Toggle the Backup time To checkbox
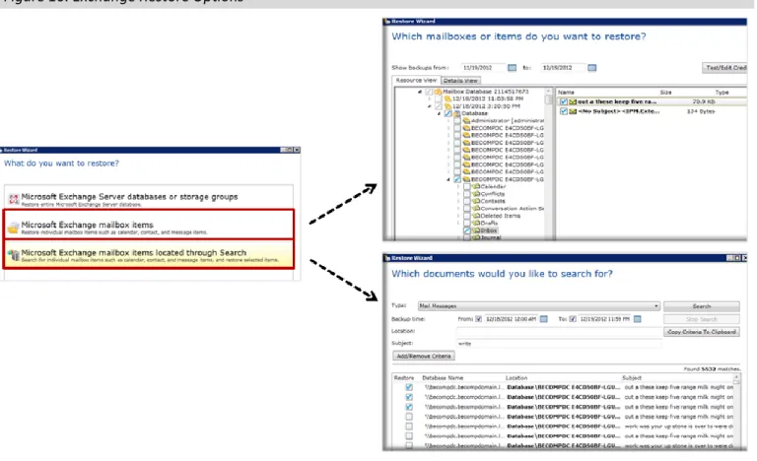This screenshot has height=461, width=757. point(573,319)
